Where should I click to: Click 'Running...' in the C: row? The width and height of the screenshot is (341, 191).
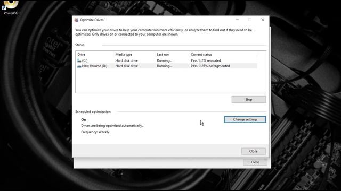pos(165,60)
